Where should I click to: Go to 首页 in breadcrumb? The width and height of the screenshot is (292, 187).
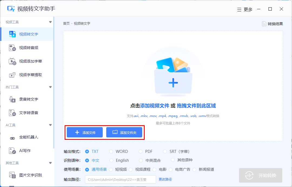[x=66, y=23]
